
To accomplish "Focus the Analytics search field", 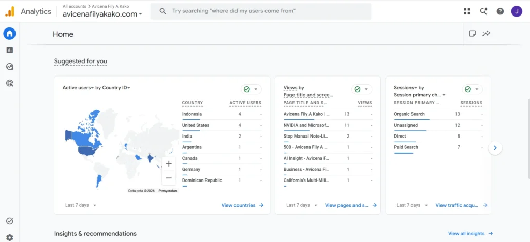I will (x=261, y=11).
